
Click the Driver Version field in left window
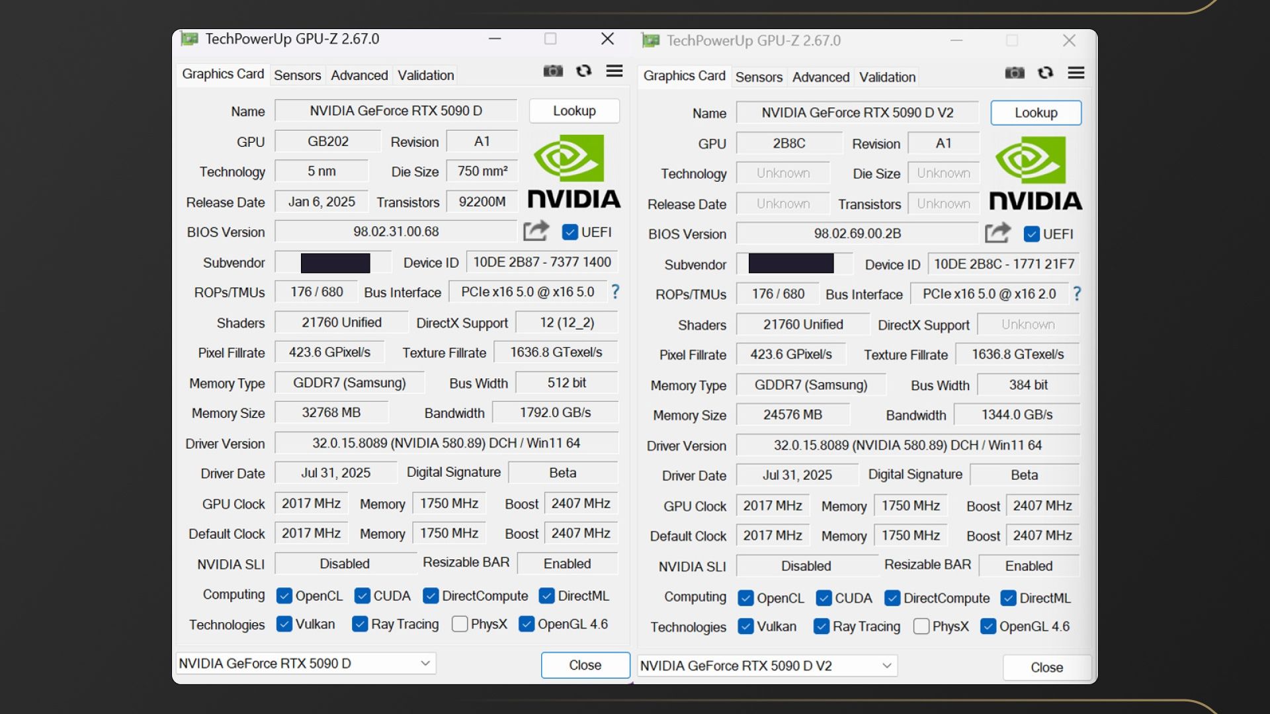[x=446, y=443]
